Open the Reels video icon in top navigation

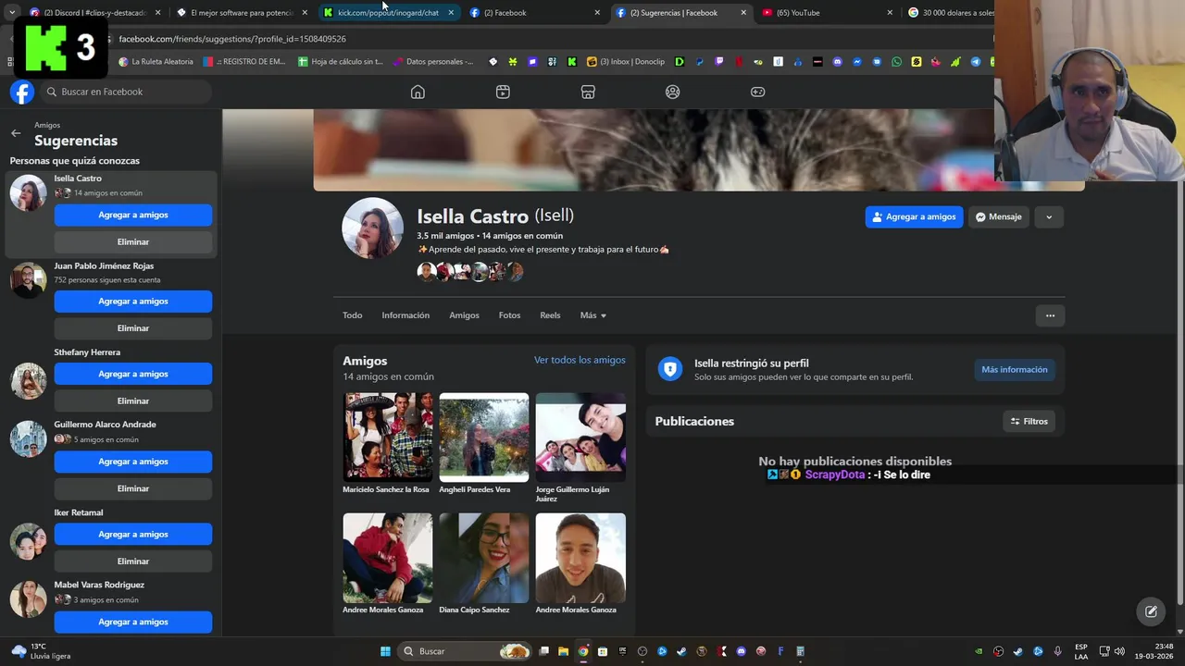click(503, 92)
